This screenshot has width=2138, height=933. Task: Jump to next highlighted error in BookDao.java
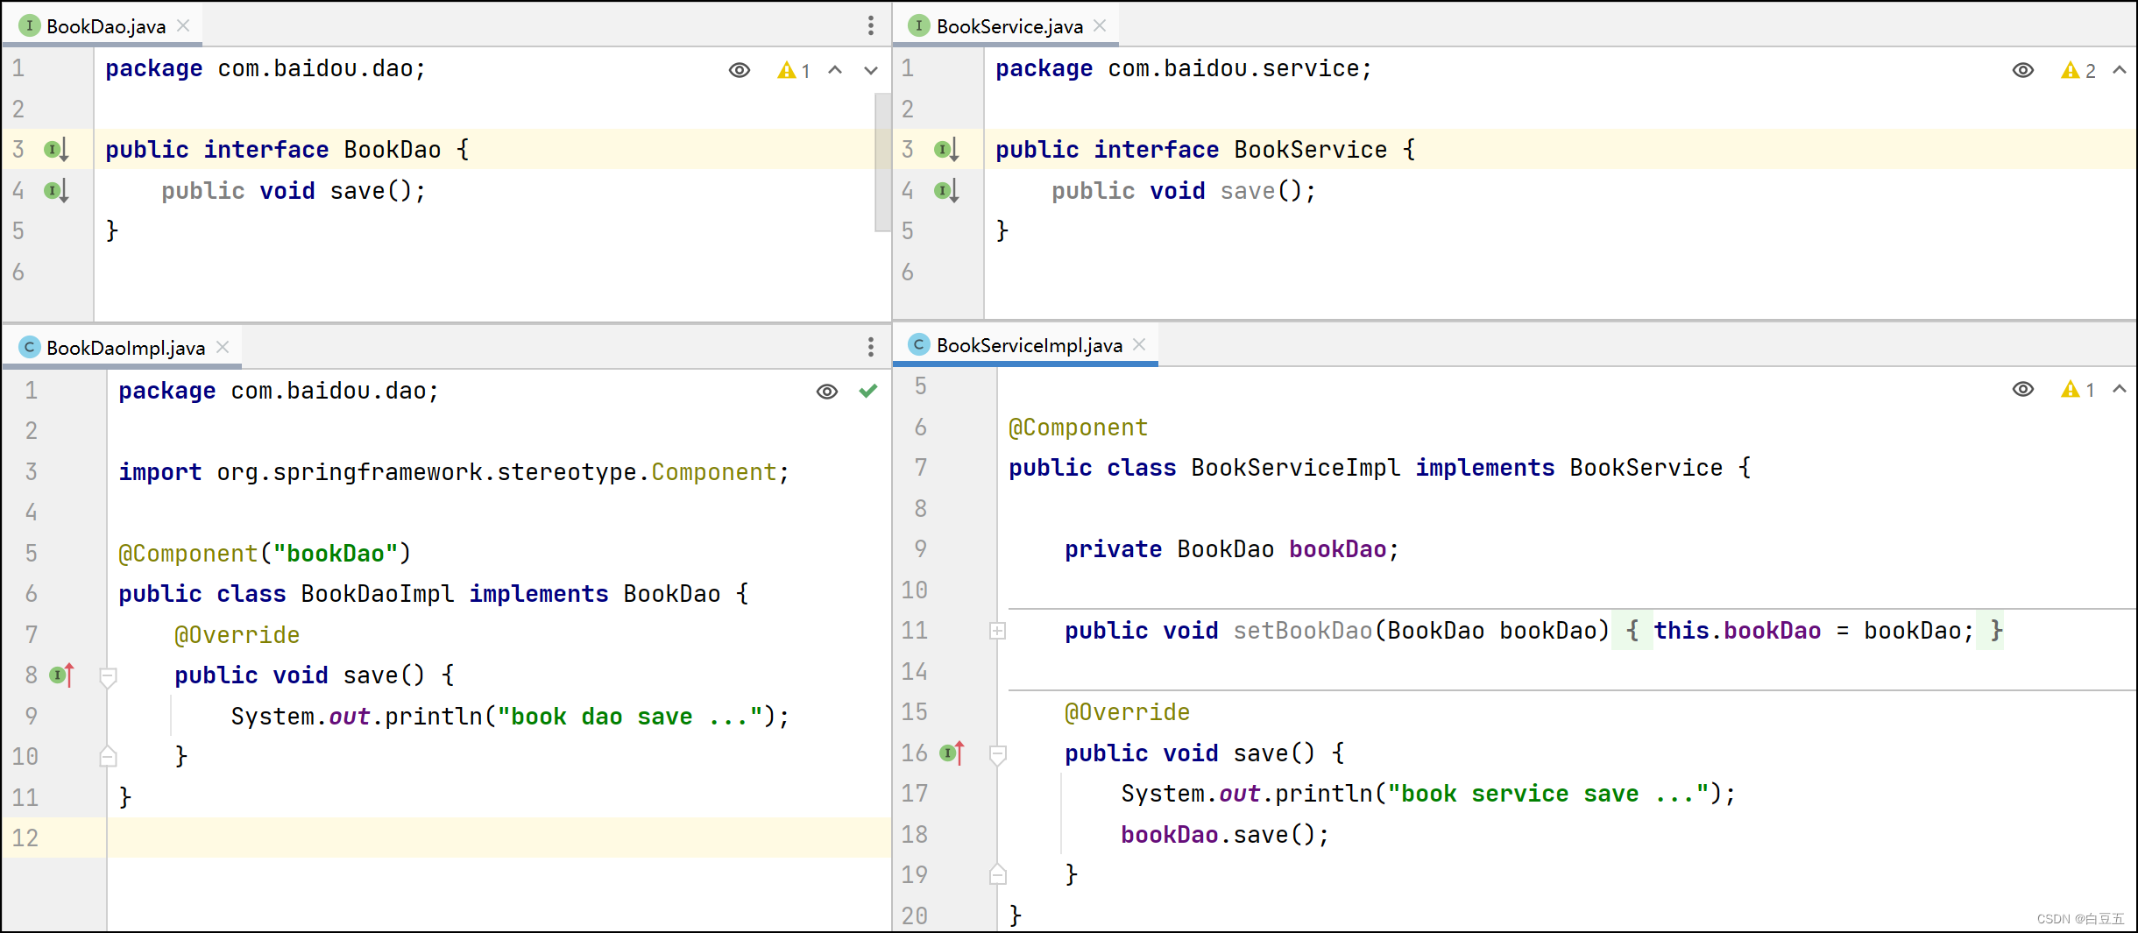click(x=870, y=70)
